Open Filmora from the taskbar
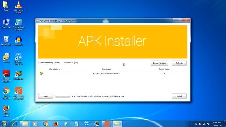 pyautogui.click(x=66, y=124)
